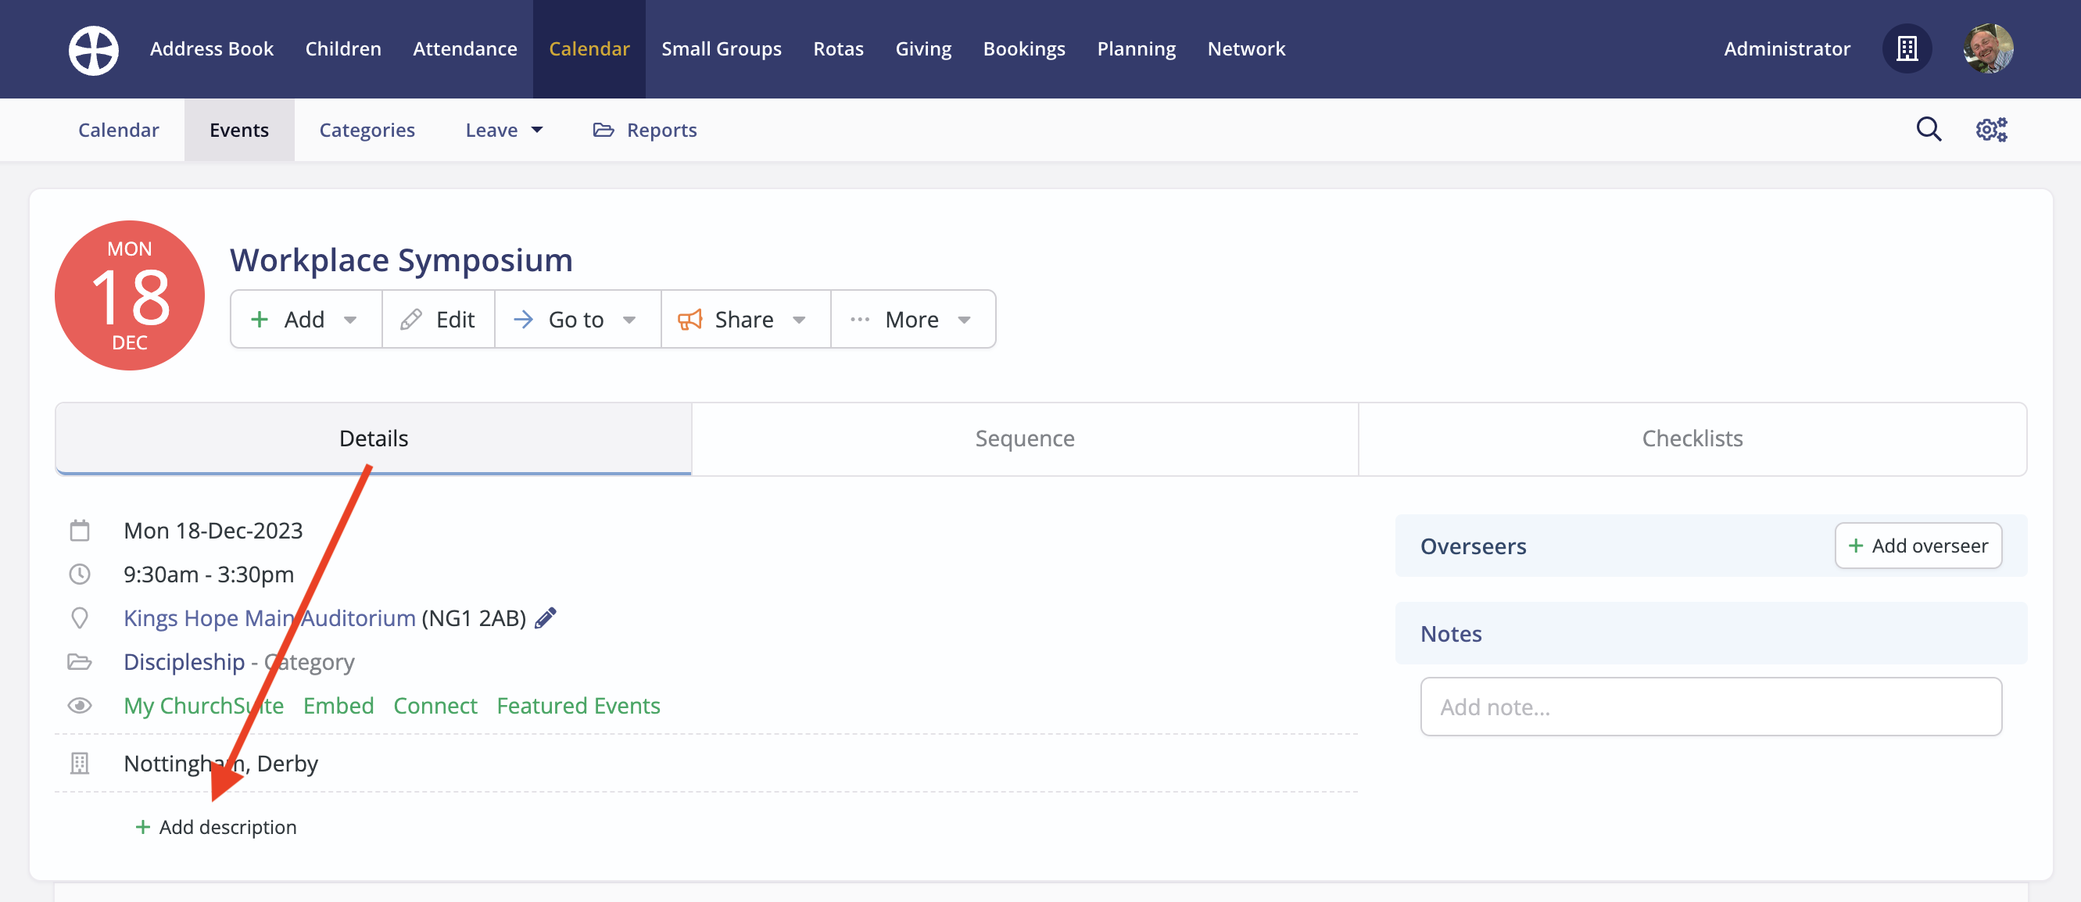The width and height of the screenshot is (2081, 902).
Task: Expand the Leave submenu
Action: 503,130
